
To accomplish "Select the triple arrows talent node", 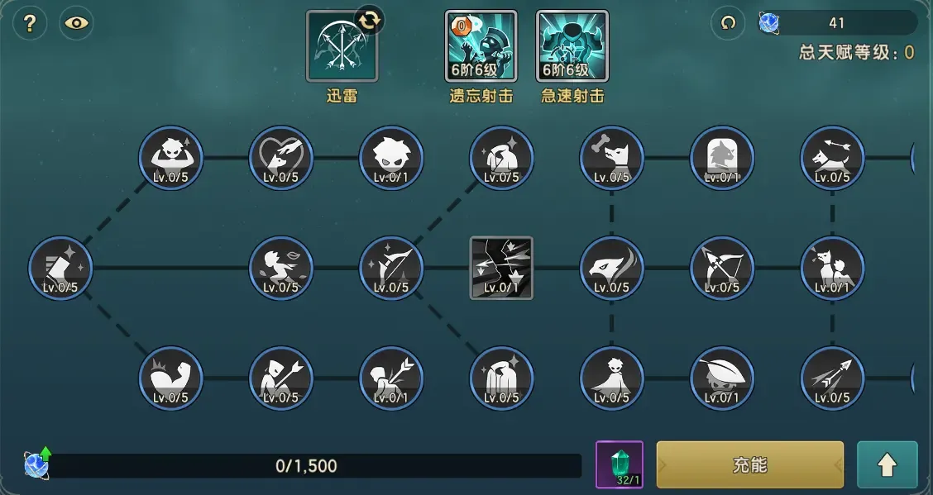I will click(x=832, y=378).
